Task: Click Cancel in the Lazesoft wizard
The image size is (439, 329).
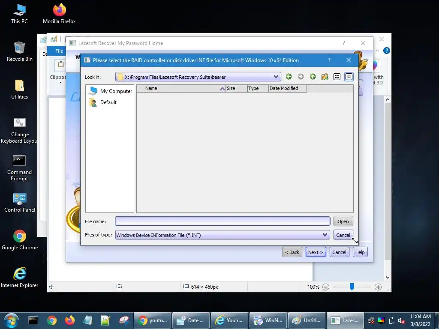Action: [339, 252]
